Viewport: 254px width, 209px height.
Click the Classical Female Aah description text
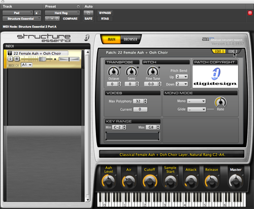172,155
